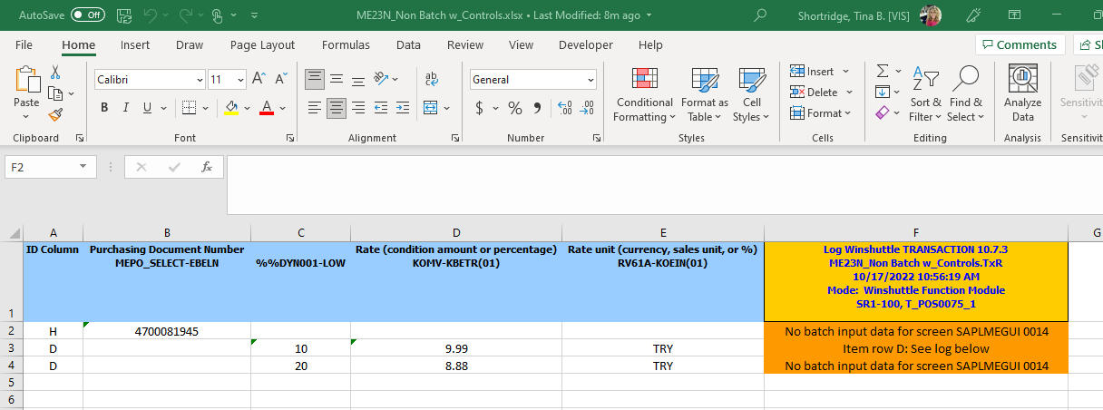Click the Merge & Center icon
Screen dimensions: 1103x410
[431, 108]
